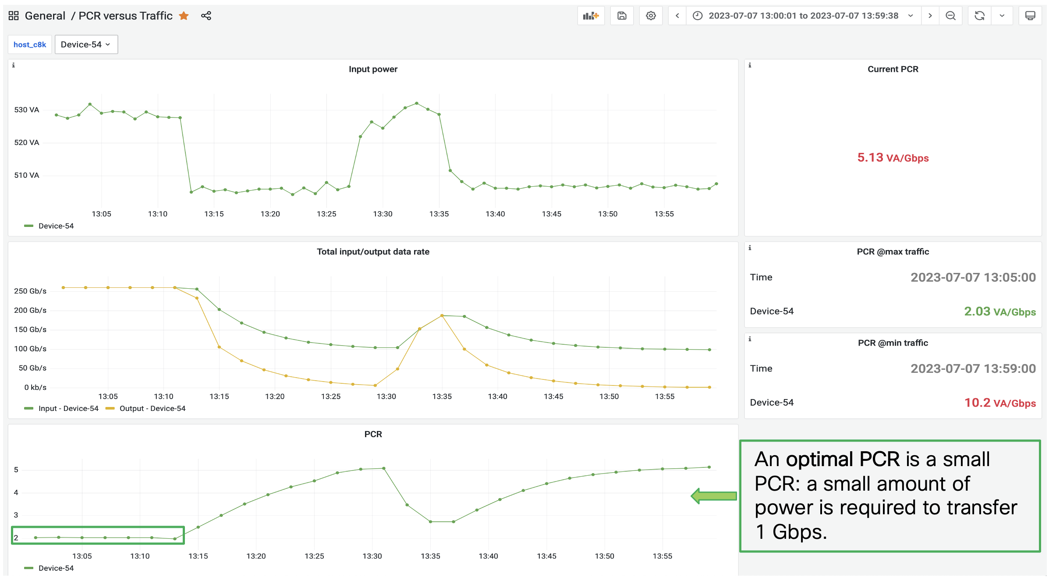Zoom out the time range
Image resolution: width=1049 pixels, height=580 pixels.
(x=950, y=16)
